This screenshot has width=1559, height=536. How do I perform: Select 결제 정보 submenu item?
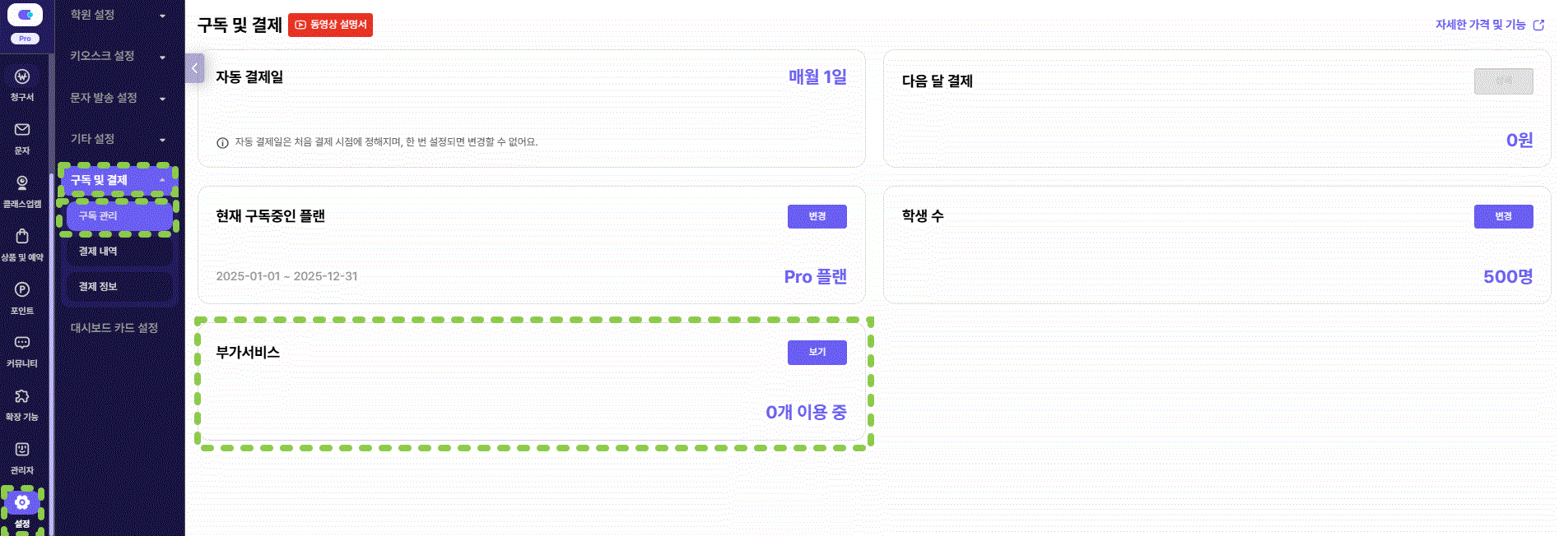coord(99,287)
